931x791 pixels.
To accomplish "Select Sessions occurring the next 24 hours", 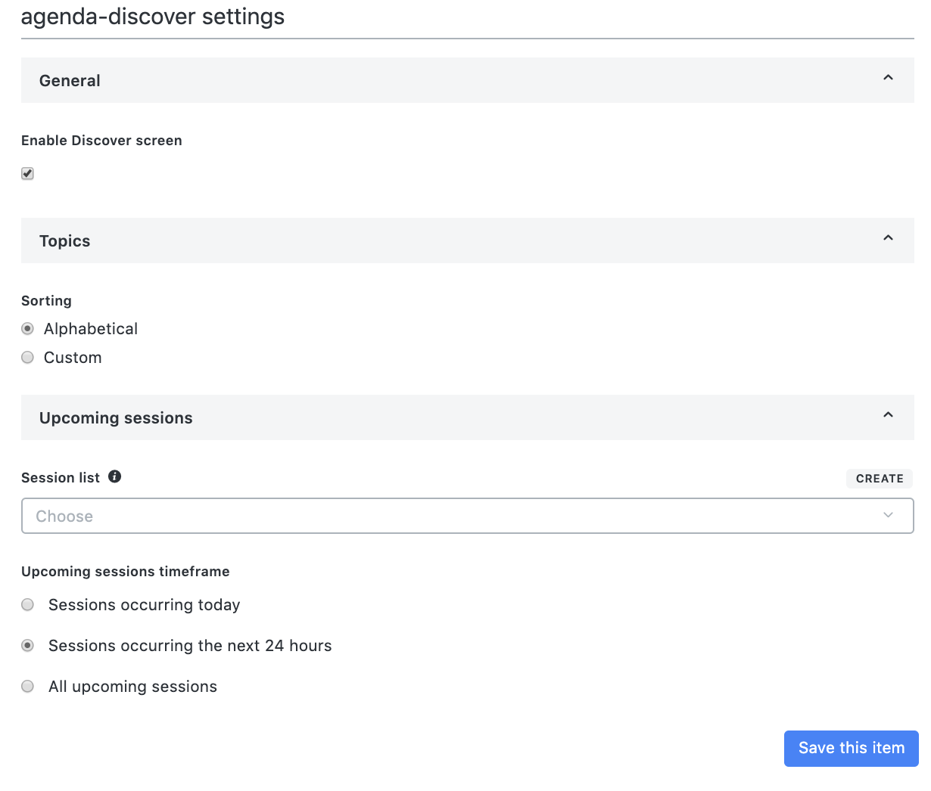I will coord(28,646).
